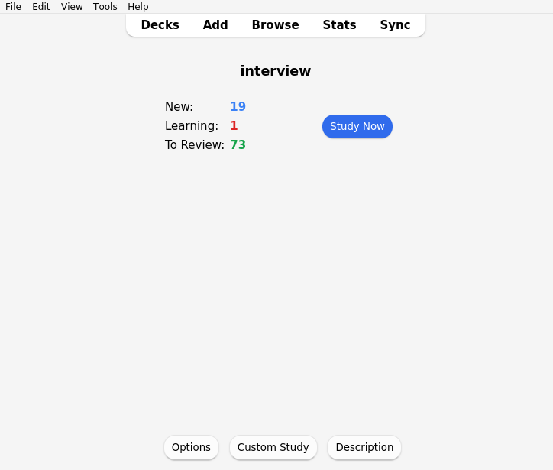Viewport: 553px width, 470px height.
Task: Click the interview deck title
Action: point(276,71)
